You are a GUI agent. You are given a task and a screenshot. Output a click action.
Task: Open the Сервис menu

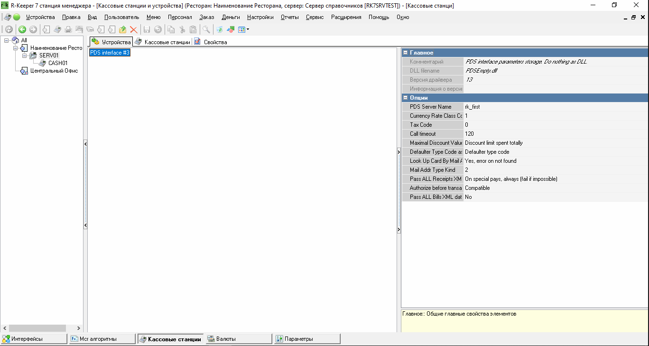pyautogui.click(x=315, y=17)
